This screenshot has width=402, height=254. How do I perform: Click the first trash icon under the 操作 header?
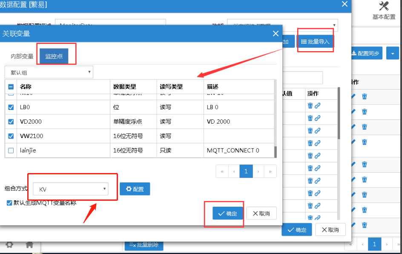[x=310, y=106]
